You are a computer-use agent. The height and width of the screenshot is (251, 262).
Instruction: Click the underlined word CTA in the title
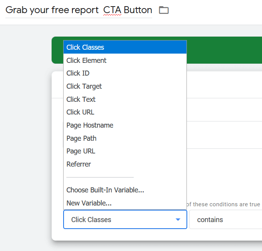112,10
